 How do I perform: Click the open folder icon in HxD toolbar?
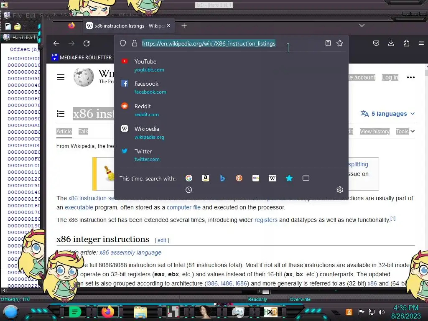coord(18,26)
